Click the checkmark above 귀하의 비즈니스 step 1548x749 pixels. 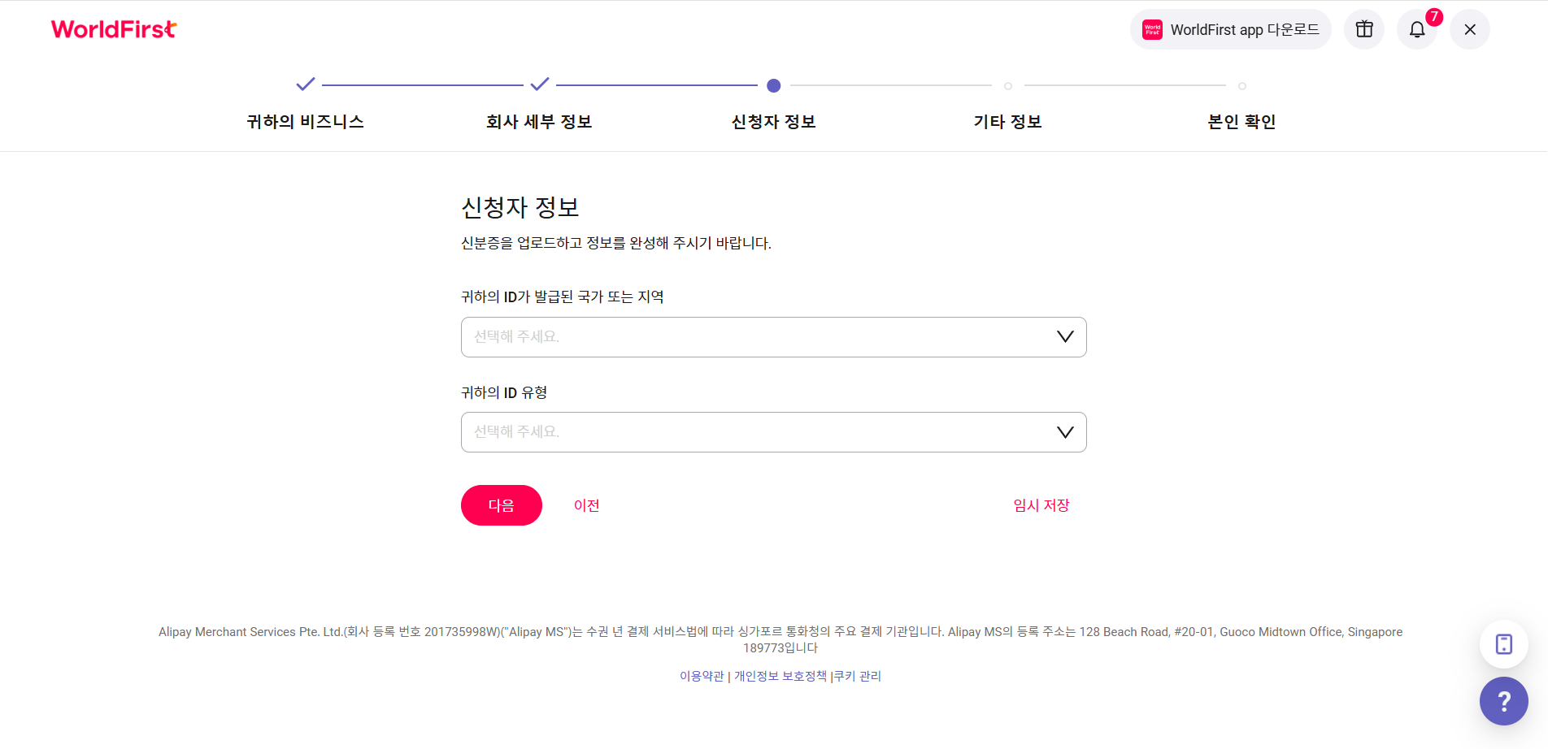pos(306,84)
